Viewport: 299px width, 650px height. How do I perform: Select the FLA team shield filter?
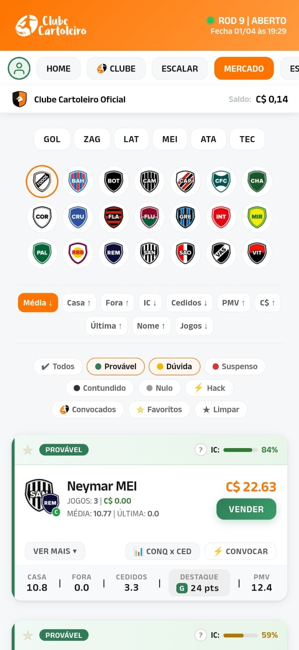tap(113, 217)
